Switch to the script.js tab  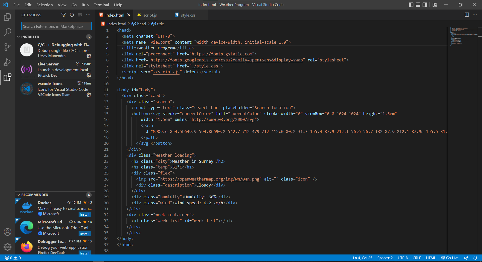pos(150,15)
